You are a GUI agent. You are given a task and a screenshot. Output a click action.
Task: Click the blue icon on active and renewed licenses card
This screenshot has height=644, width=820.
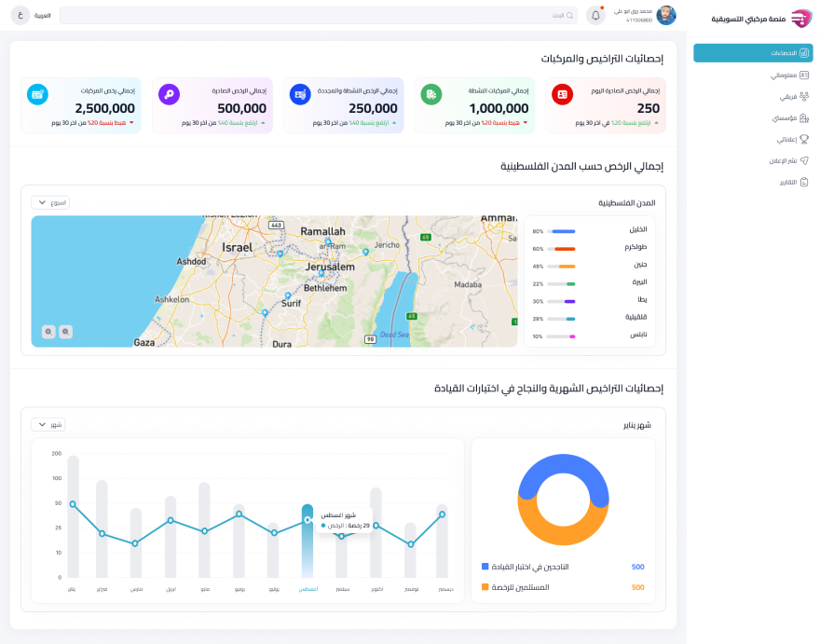299,94
